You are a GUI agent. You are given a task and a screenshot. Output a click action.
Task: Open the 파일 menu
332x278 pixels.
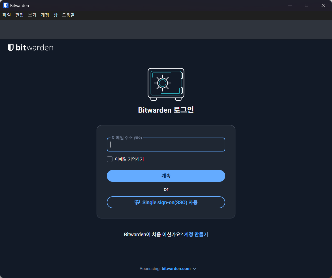click(7, 15)
